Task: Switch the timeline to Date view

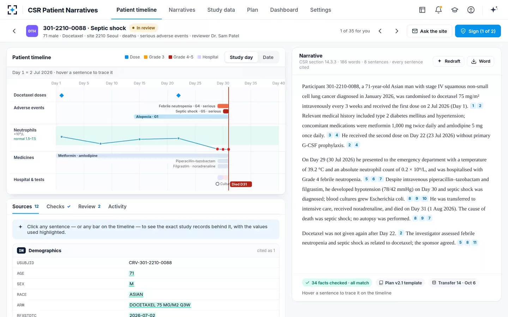Action: click(x=268, y=57)
